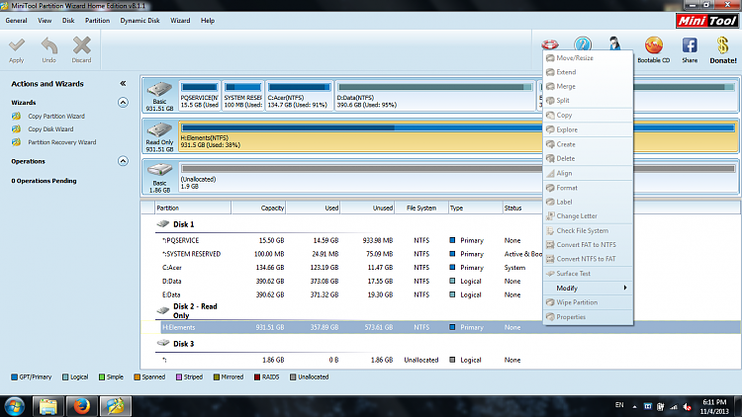Click the Copy Partition Wizard link
Viewport: 742px width, 417px height.
56,116
